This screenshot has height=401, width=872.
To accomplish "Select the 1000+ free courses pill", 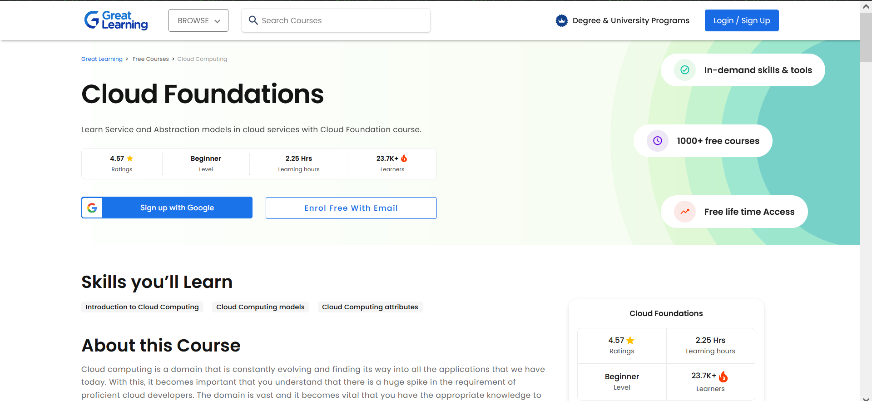I will click(703, 141).
